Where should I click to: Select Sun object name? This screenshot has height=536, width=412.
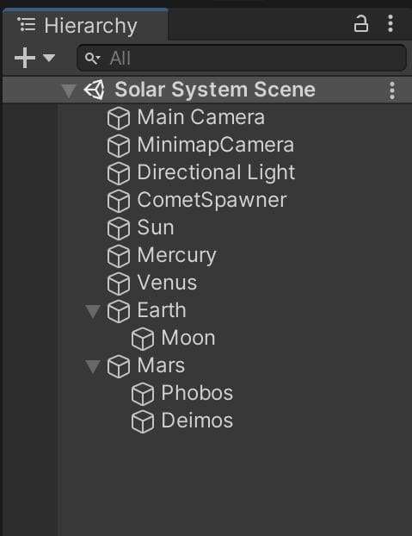click(156, 227)
